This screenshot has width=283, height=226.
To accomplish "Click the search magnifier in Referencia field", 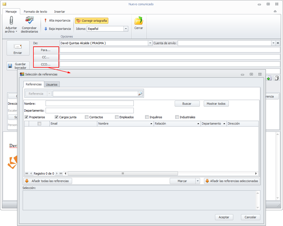I will (140, 94).
